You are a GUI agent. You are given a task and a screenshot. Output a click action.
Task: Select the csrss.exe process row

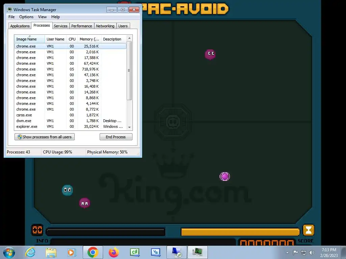coord(70,115)
